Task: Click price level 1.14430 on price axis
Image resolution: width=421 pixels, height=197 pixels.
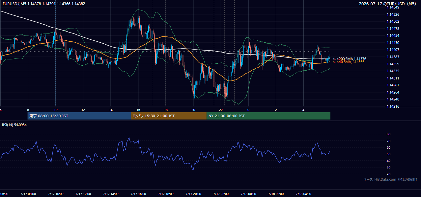Action: (393, 43)
